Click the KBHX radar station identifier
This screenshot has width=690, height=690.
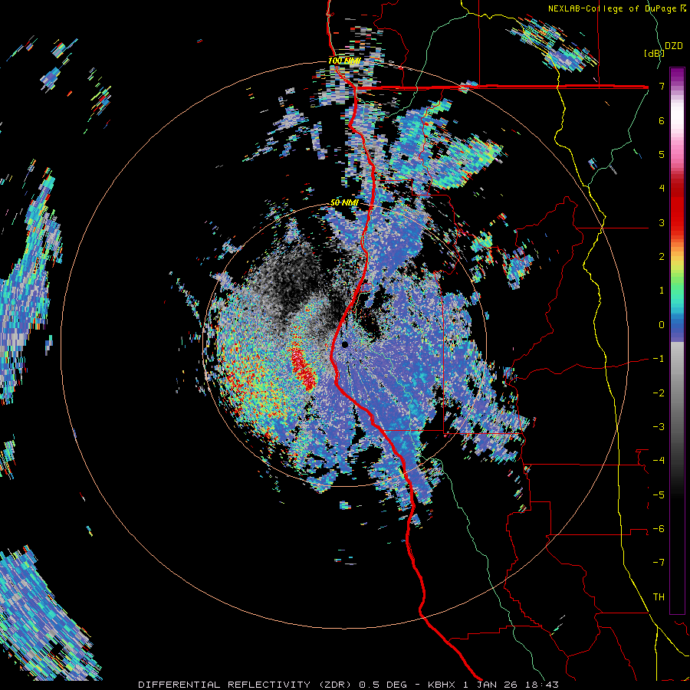click(442, 685)
